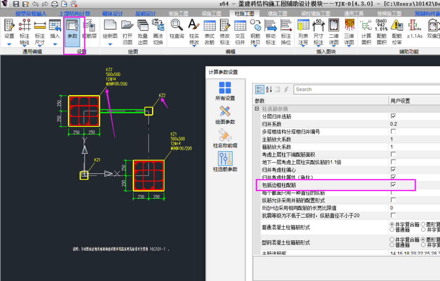
Task: Click the 三维详图 tool
Action: click(349, 32)
